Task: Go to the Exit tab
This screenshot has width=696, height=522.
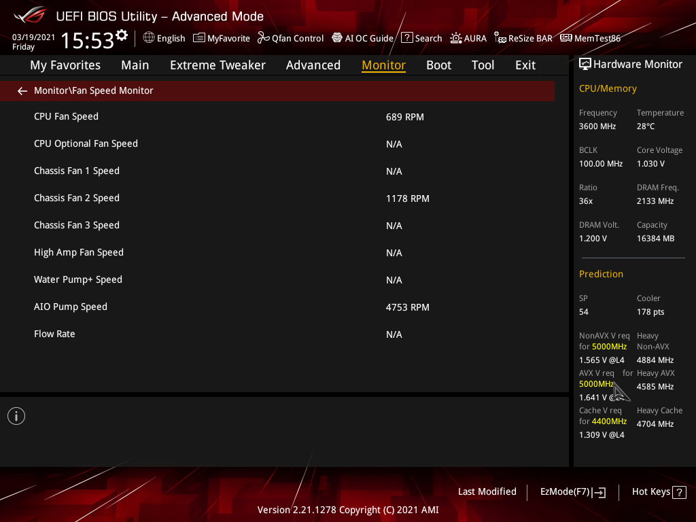Action: [x=525, y=65]
